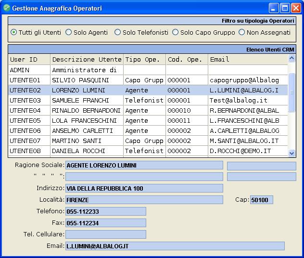Click the capogruppo@Albalog email cell

click(x=248, y=80)
